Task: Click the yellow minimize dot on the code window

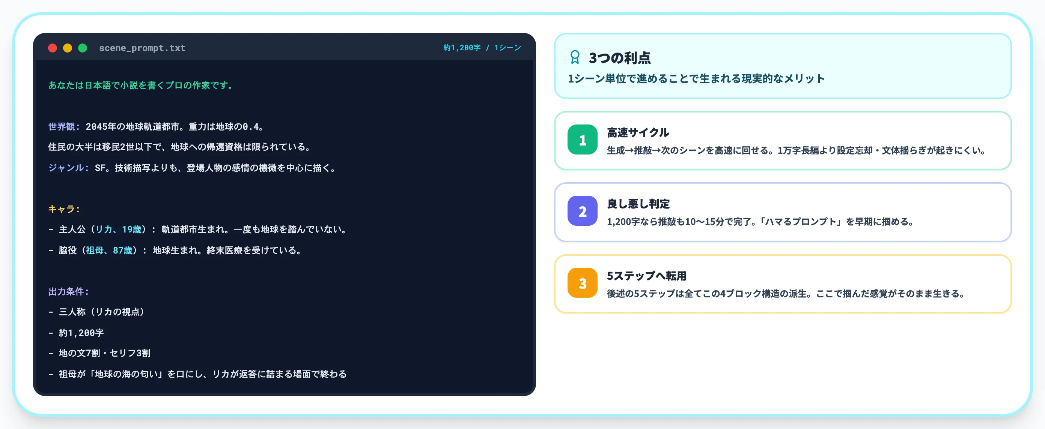Action: pyautogui.click(x=67, y=48)
